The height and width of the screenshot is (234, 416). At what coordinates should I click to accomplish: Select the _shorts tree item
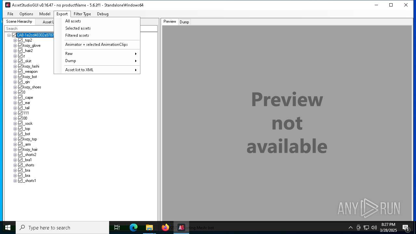point(29,165)
